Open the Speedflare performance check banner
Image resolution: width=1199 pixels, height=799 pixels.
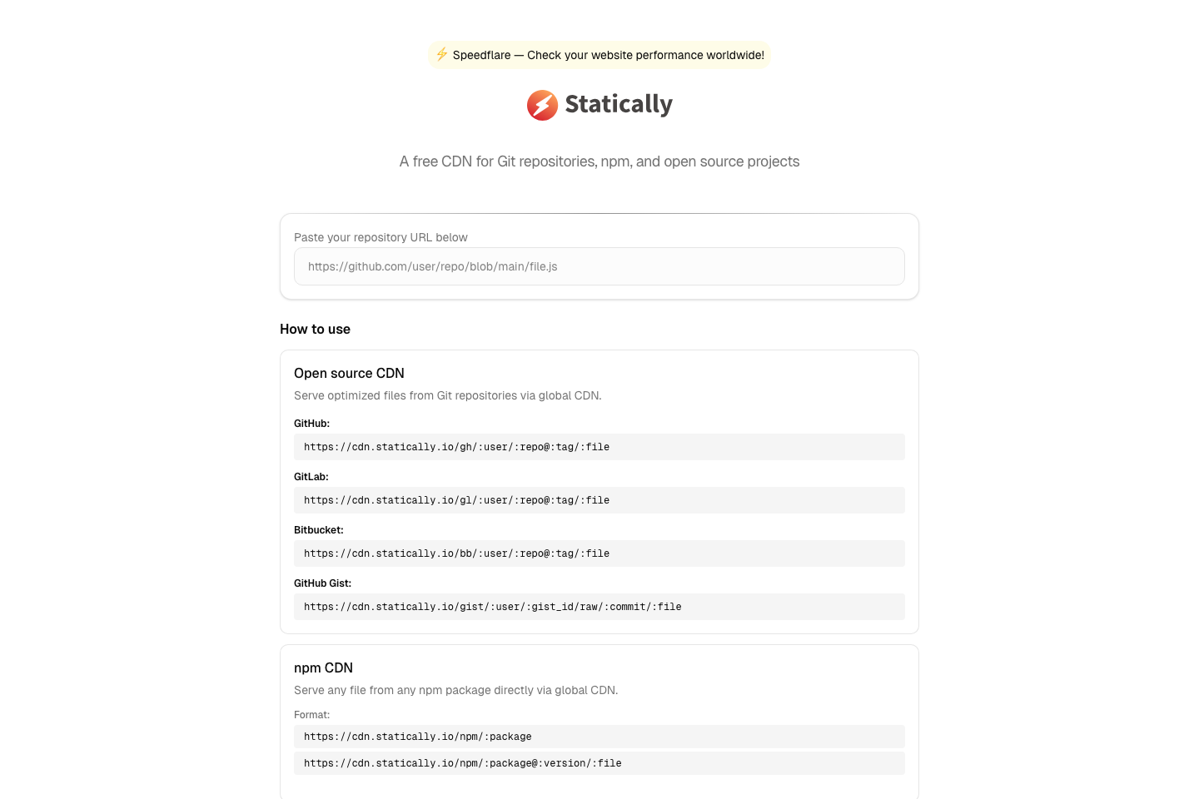[x=599, y=55]
